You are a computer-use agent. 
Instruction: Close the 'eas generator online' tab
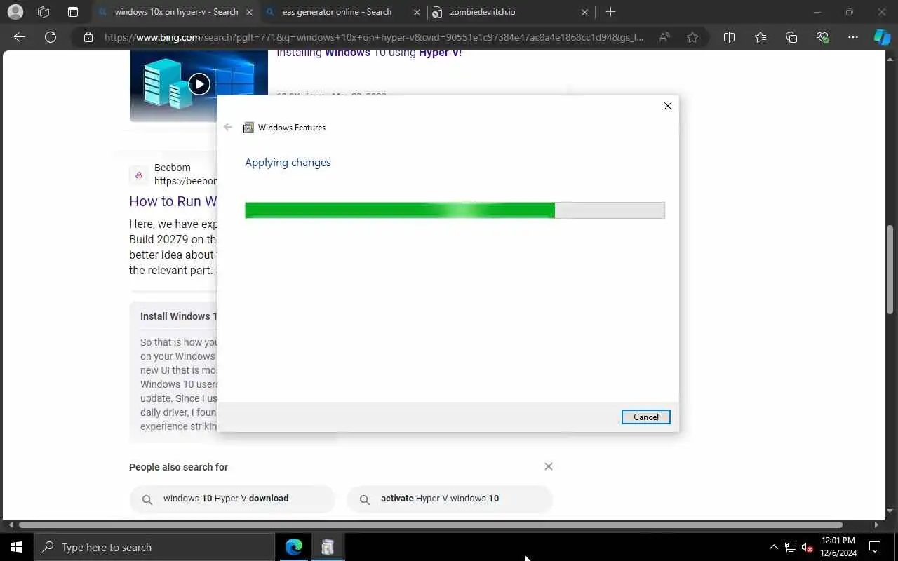[417, 12]
